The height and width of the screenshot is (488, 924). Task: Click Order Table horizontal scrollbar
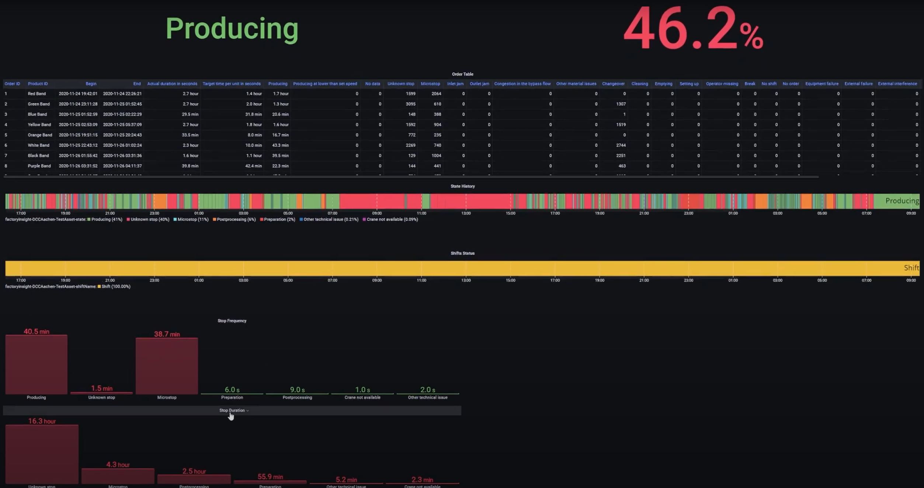(411, 177)
